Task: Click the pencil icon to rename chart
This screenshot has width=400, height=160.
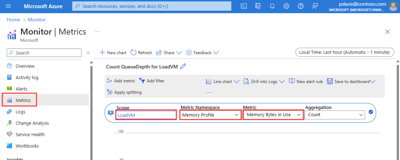Action: pos(183,67)
